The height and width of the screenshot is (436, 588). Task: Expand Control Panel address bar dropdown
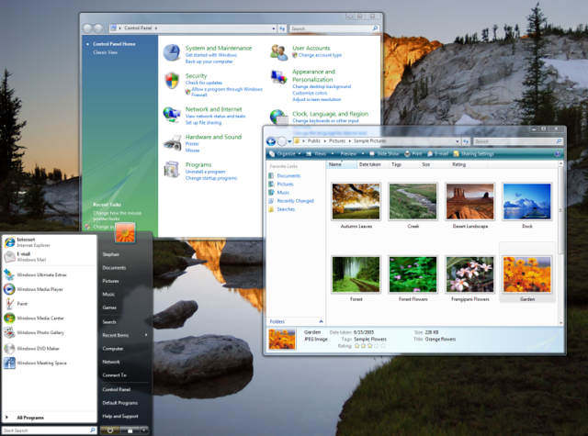click(274, 28)
